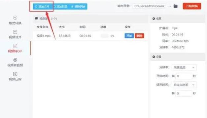Click the 87.45MB size cell

65,36
